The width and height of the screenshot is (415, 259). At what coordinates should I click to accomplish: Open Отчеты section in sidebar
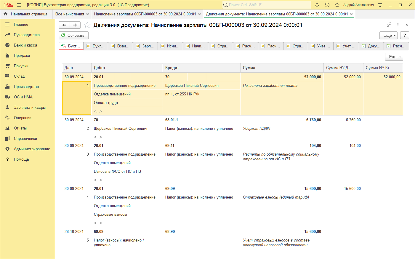pyautogui.click(x=27, y=128)
